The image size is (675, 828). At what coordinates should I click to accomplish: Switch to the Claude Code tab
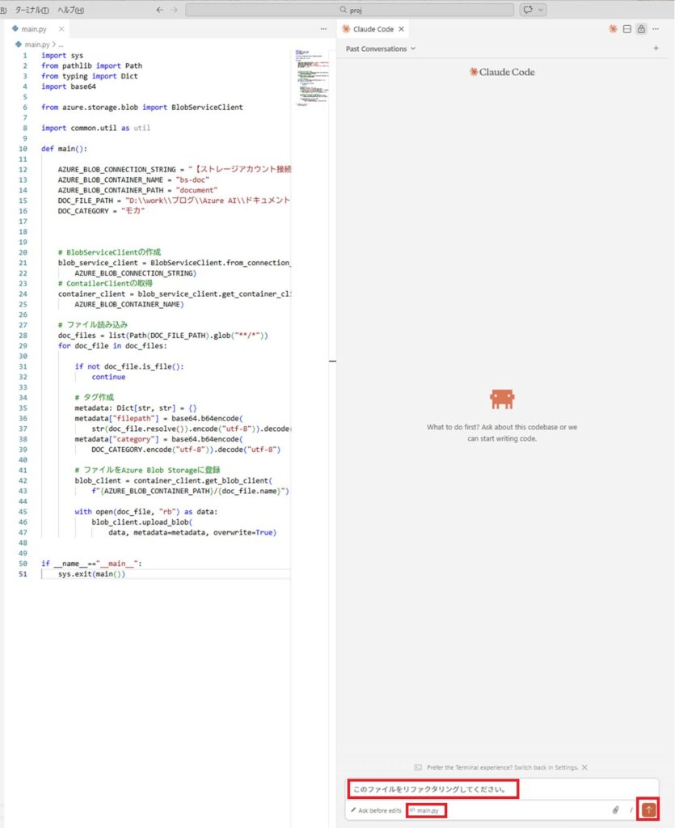[373, 29]
